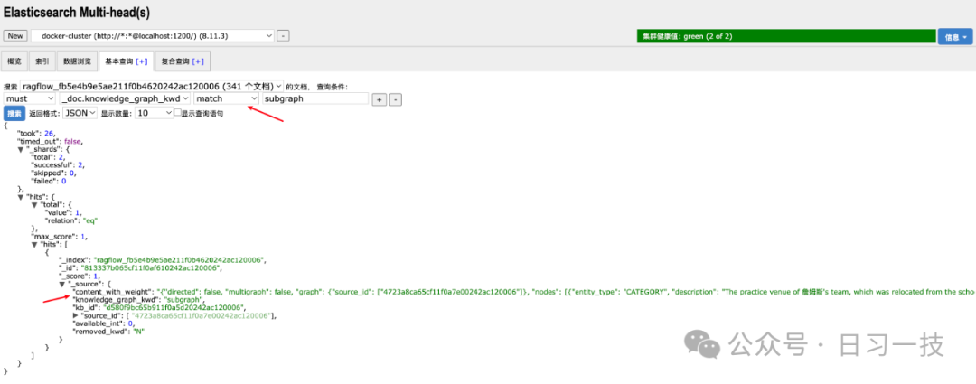Click the minus button beside cluster dropdown
The height and width of the screenshot is (384, 976).
coord(283,36)
